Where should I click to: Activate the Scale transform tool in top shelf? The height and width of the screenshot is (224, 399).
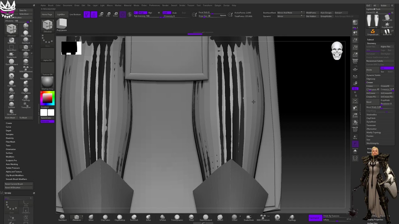tap(108, 14)
